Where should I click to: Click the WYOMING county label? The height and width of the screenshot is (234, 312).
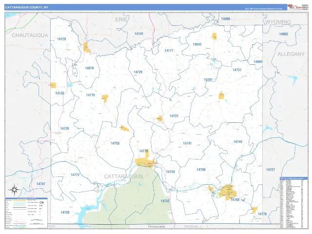[278, 22]
